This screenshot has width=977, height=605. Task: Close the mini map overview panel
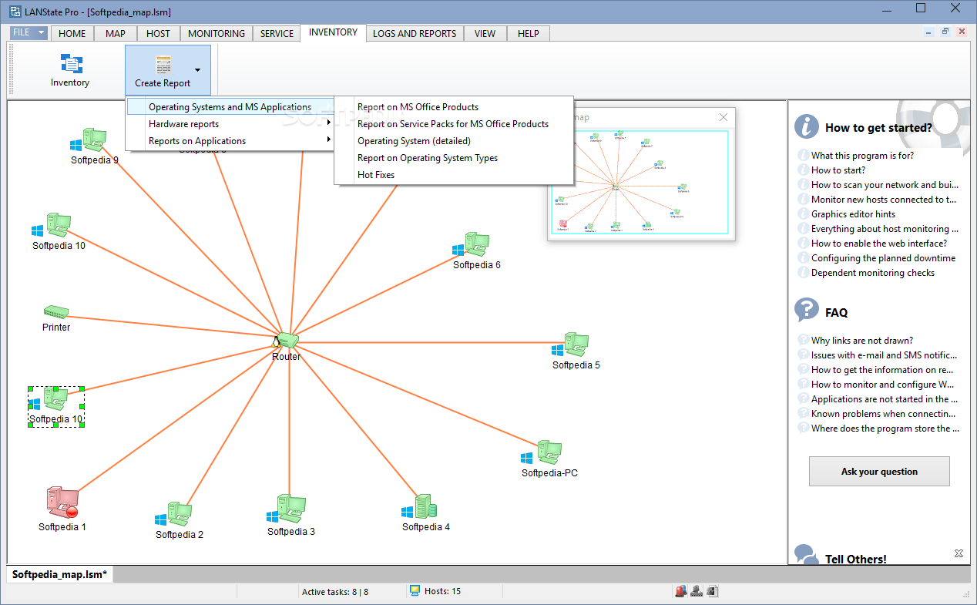click(x=723, y=117)
